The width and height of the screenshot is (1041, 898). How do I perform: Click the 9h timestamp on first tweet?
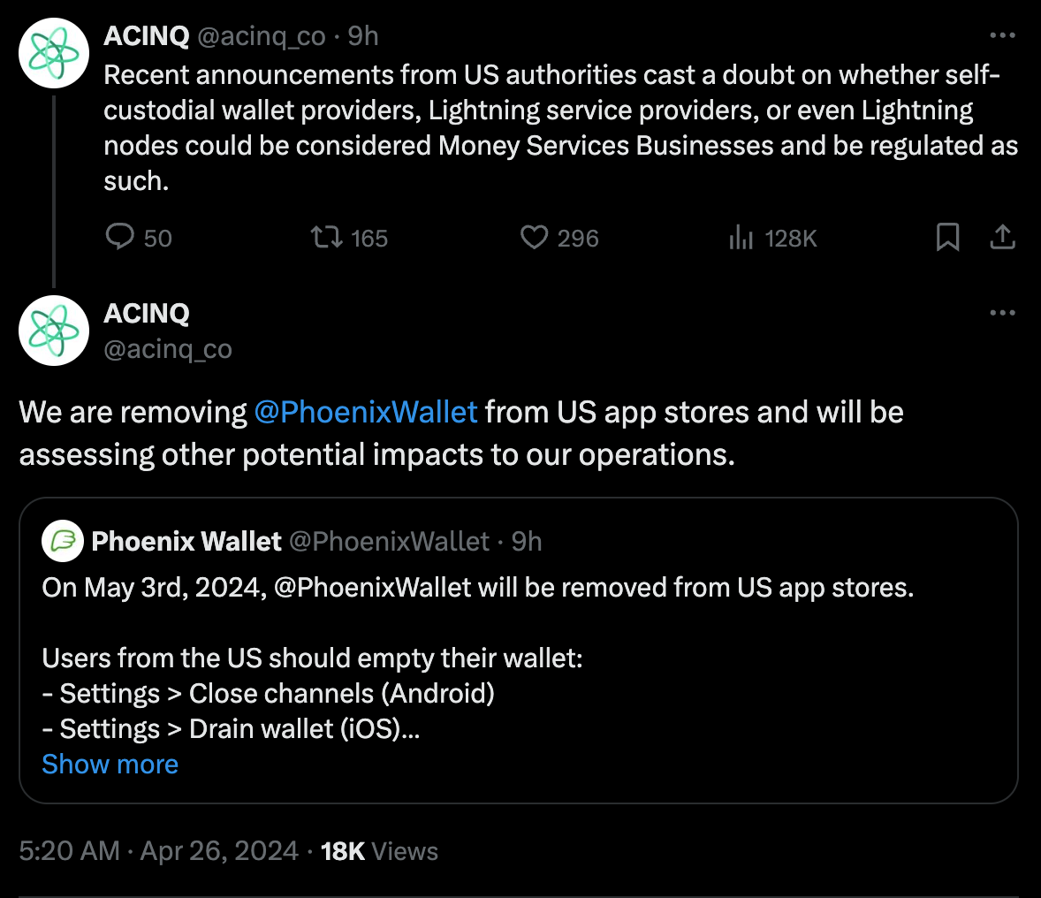coord(363,36)
